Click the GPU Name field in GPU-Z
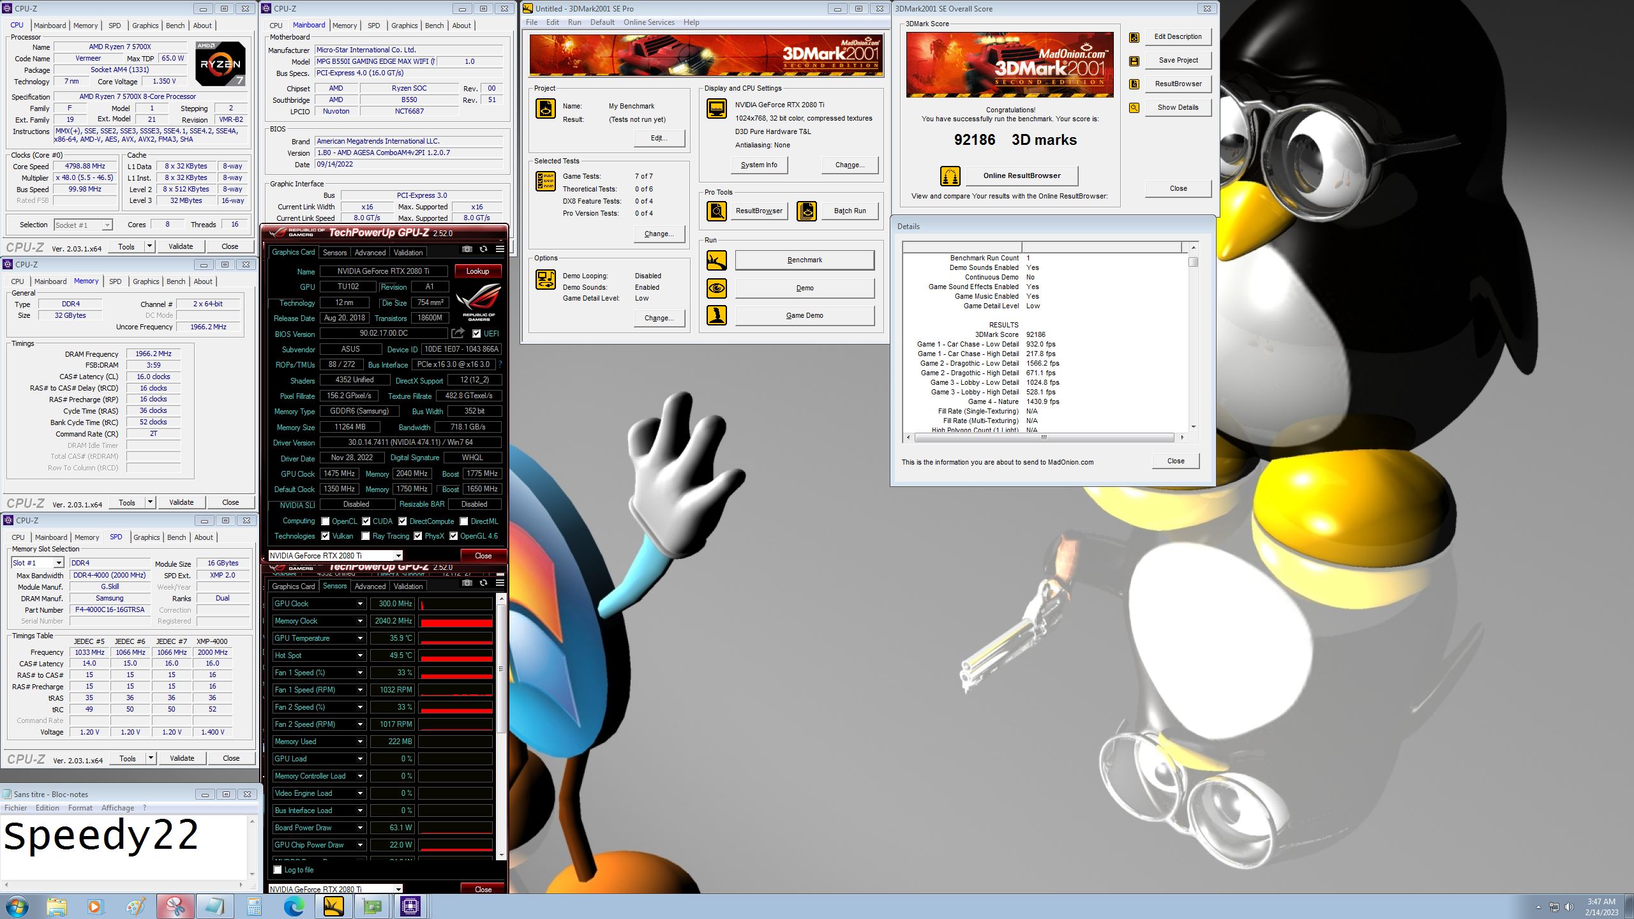 coord(384,271)
